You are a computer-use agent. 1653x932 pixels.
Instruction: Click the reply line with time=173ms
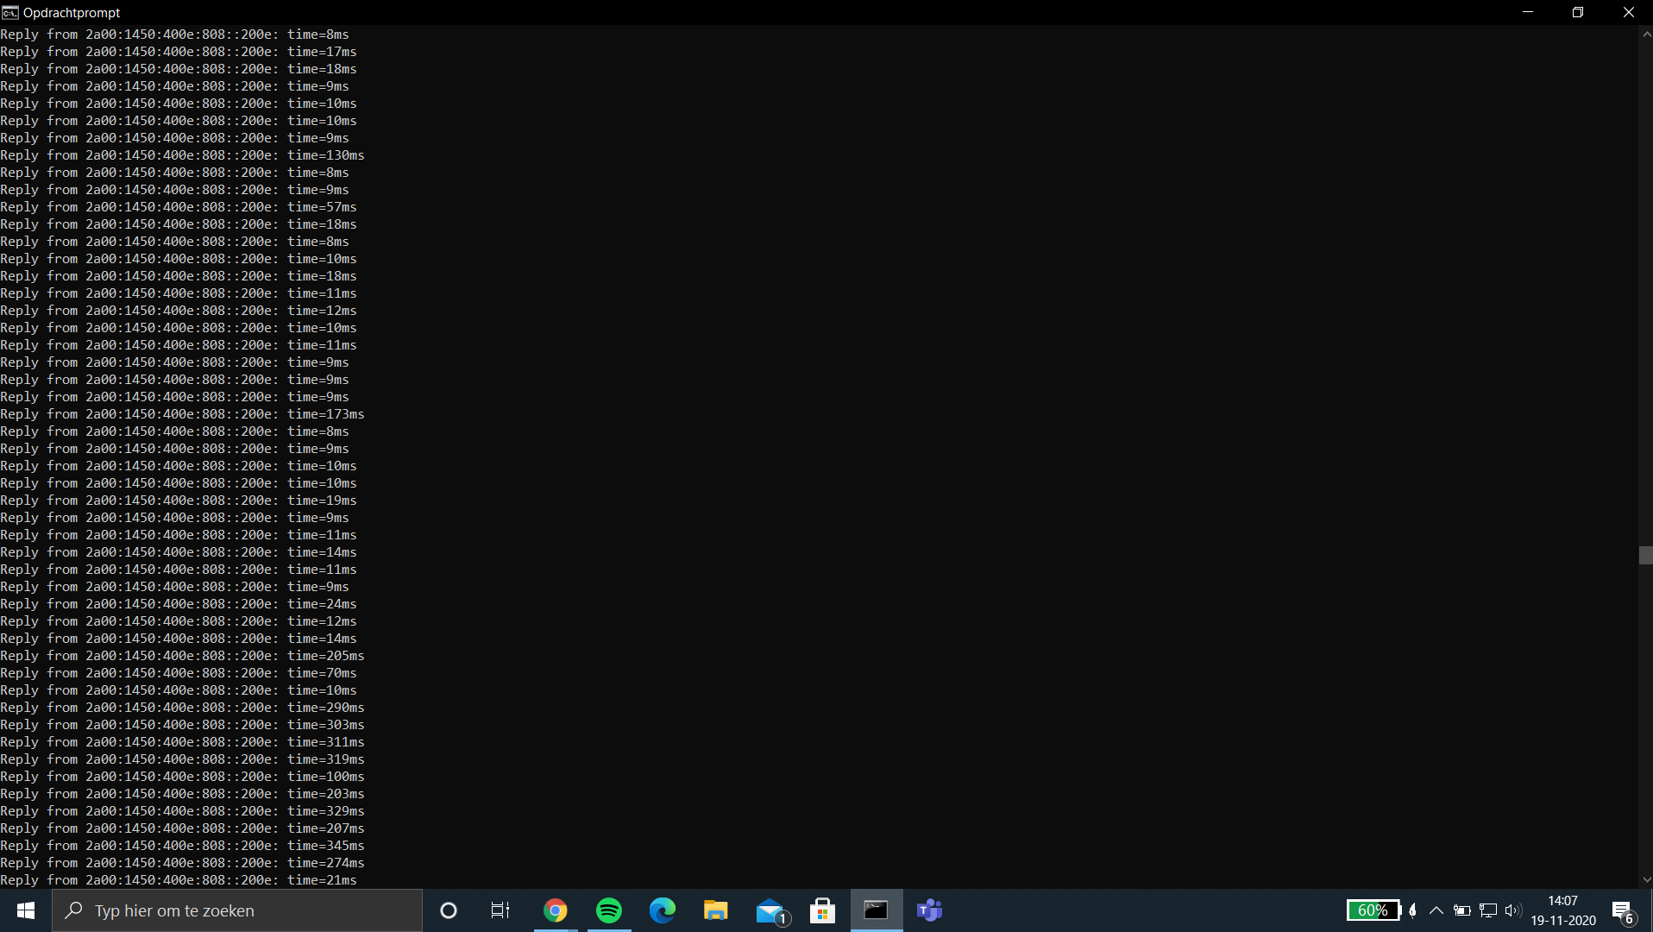[x=182, y=414]
